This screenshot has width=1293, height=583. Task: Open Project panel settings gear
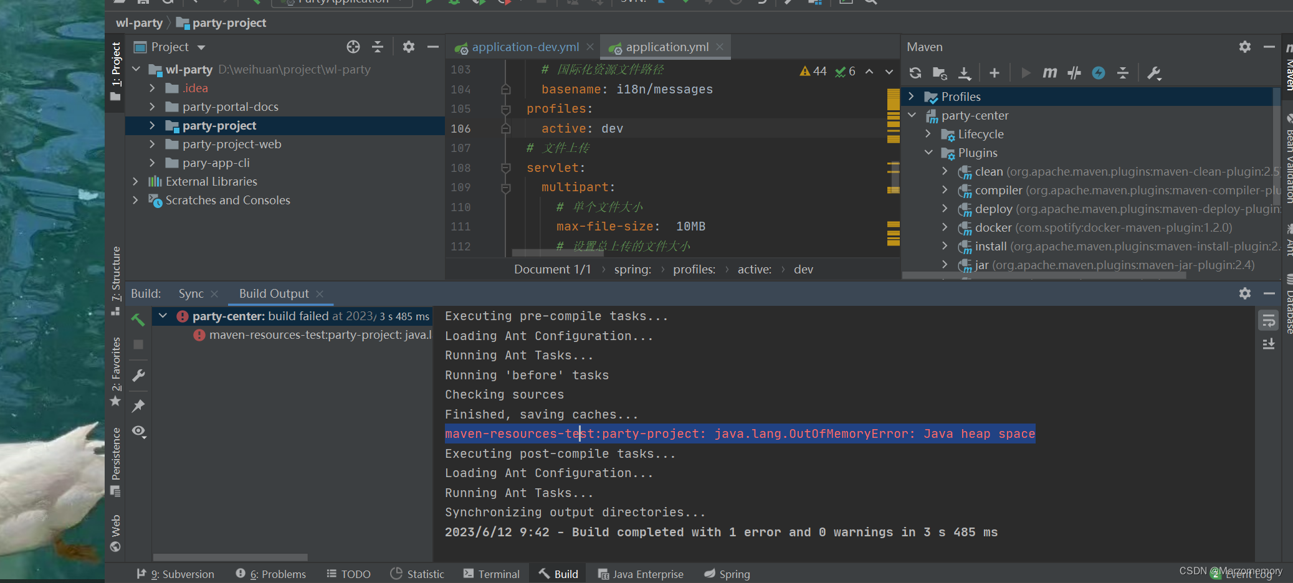pos(409,47)
